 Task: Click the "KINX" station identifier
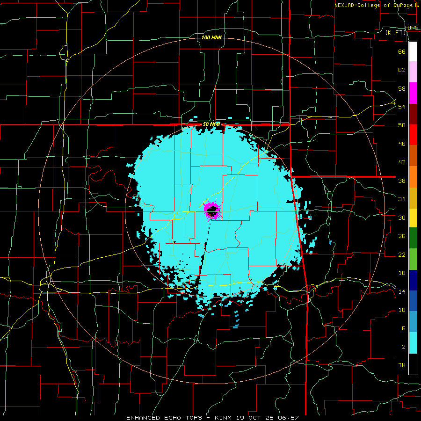coord(224,418)
